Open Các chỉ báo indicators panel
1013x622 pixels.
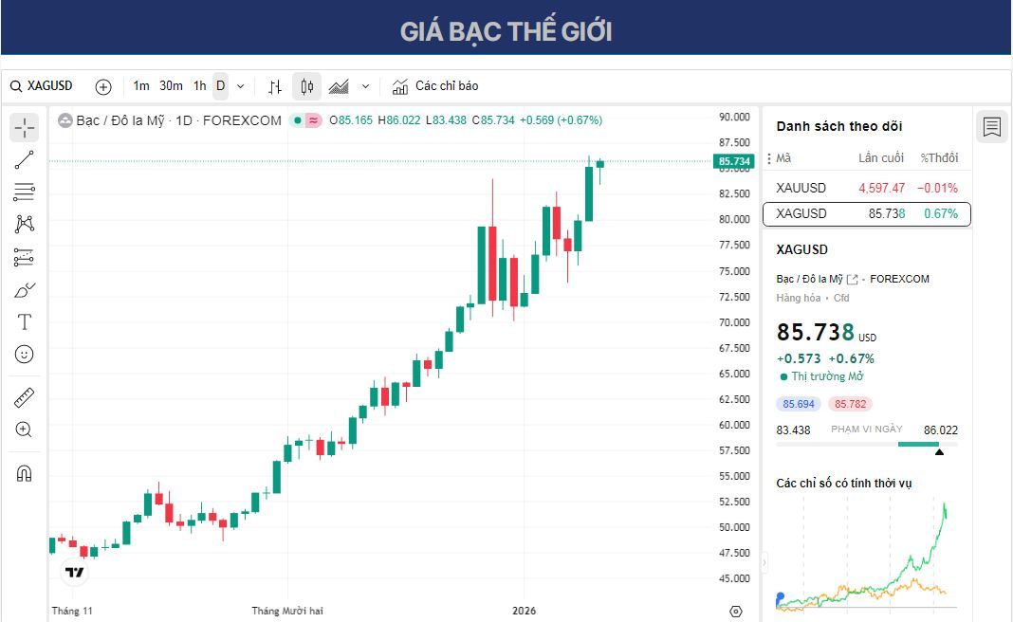[x=438, y=85]
